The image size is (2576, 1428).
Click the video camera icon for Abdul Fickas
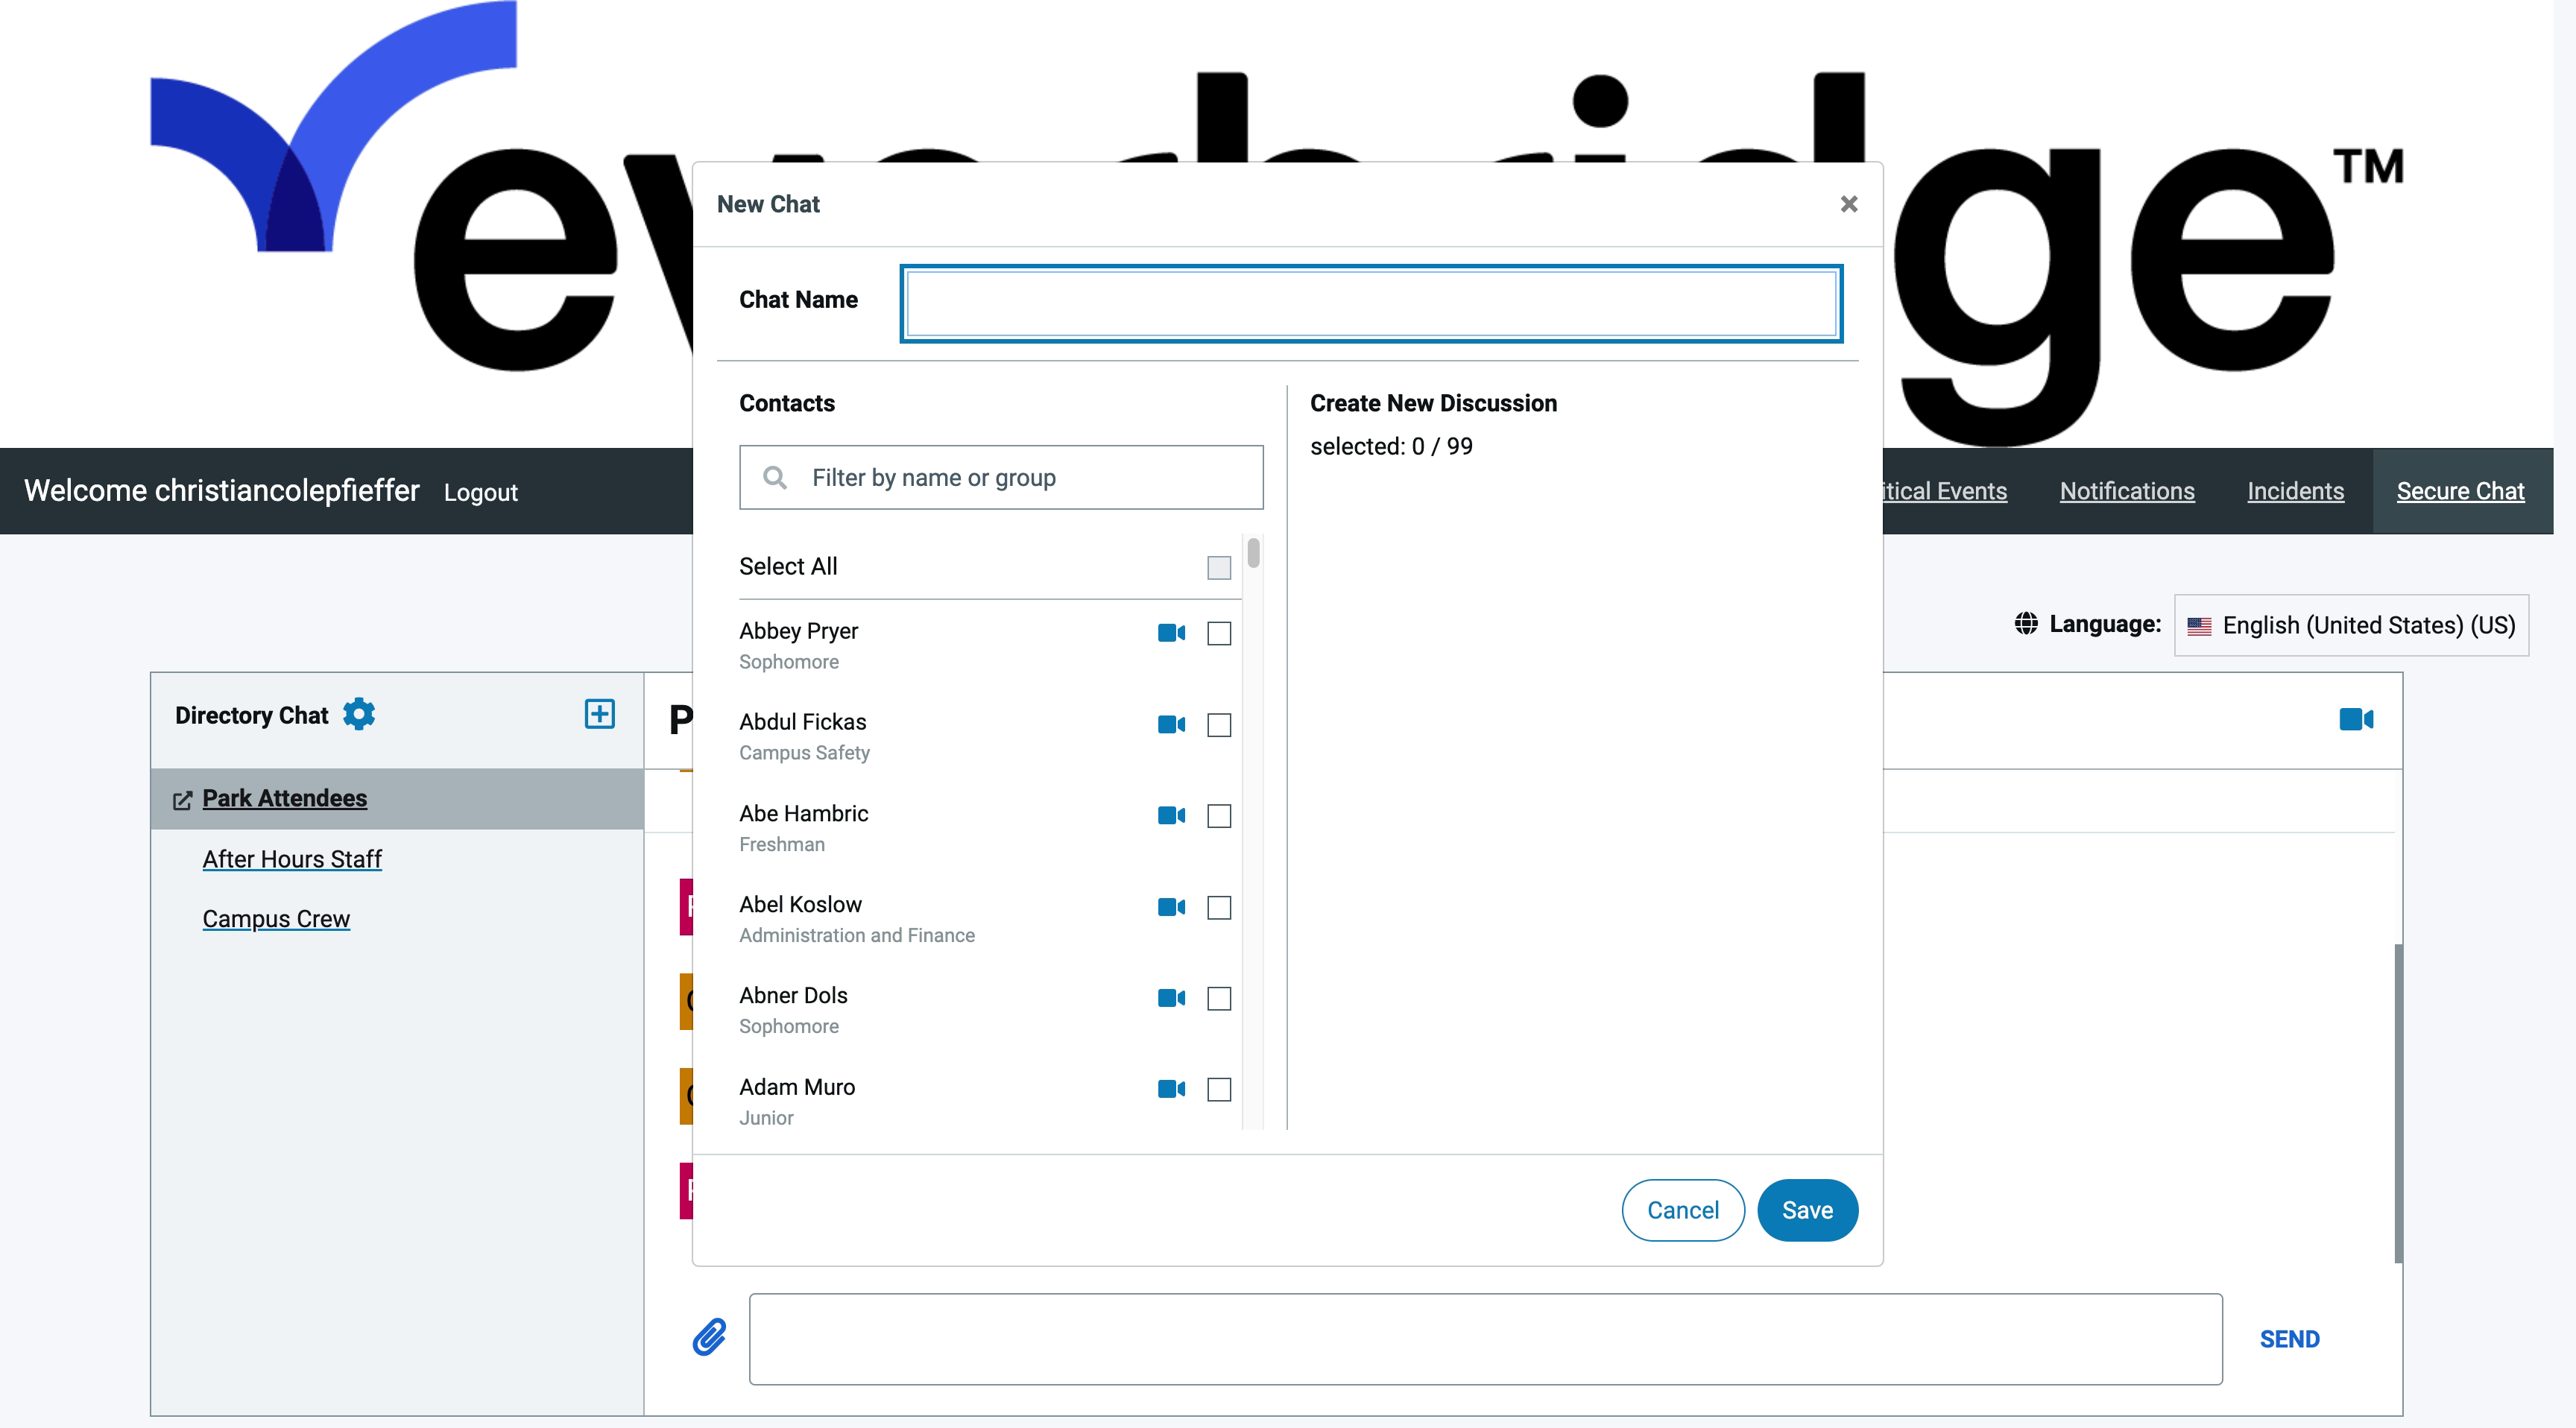click(x=1169, y=723)
